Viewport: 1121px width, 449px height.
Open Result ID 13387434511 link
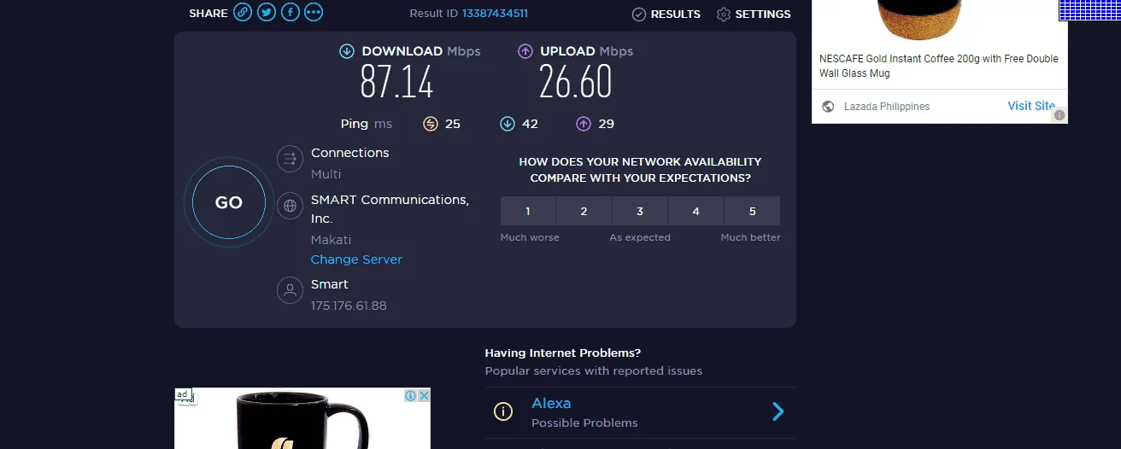click(495, 14)
